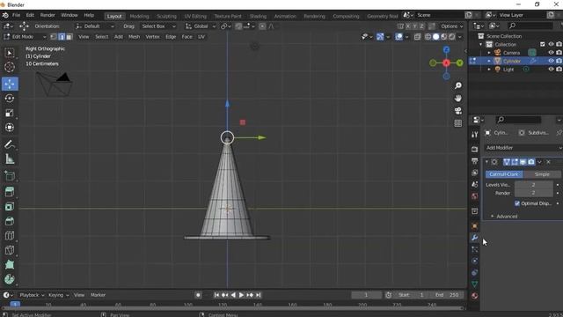Select the Inset Faces tool
Screen dimensions: 563x317
pyautogui.click(x=10, y=207)
